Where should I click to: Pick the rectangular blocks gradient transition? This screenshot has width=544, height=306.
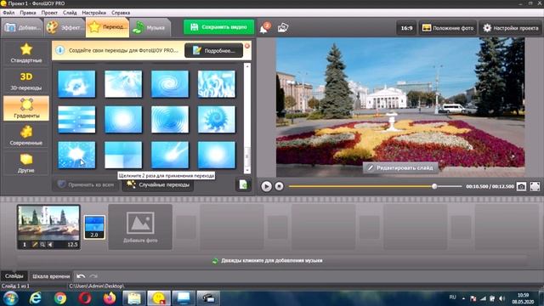(123, 155)
